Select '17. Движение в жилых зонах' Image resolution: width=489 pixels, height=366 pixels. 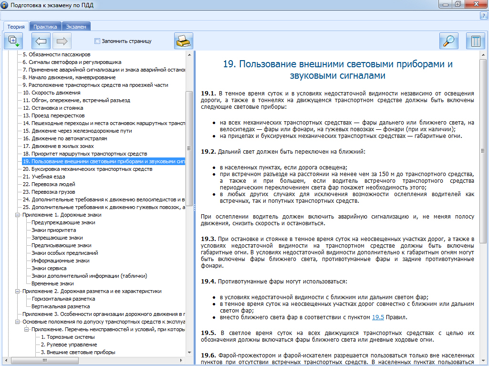(58, 146)
